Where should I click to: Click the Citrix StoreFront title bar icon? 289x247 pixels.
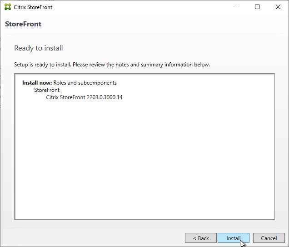8,7
